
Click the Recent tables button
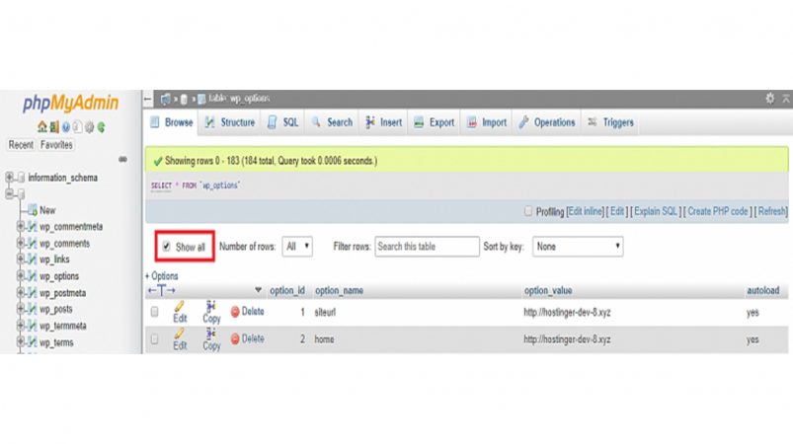[x=21, y=145]
